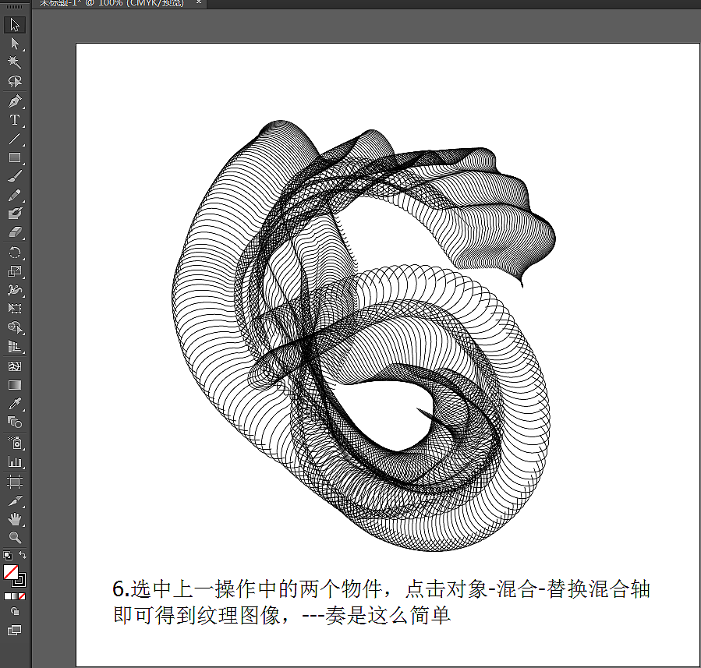Click the text starting with '6.选中上一操作'

pyautogui.click(x=381, y=589)
